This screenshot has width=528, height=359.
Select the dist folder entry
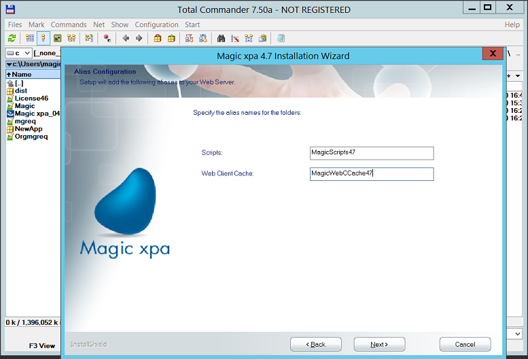pyautogui.click(x=17, y=90)
